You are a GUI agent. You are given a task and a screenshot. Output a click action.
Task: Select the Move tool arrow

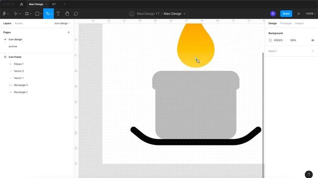pos(16,14)
